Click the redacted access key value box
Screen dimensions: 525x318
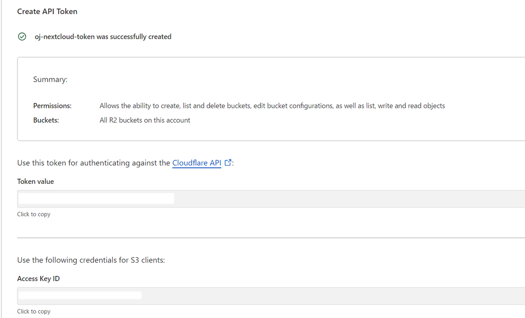tap(80, 295)
